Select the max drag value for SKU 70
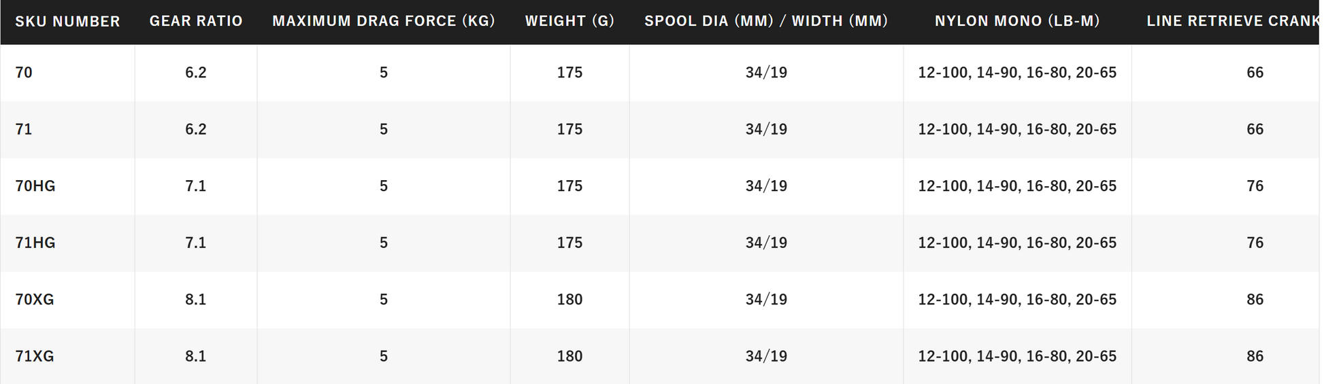This screenshot has width=1324, height=384. click(384, 73)
